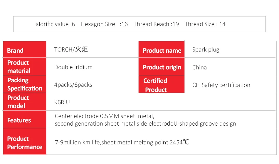Select the 'Spark plug' value text
The width and height of the screenshot is (279, 164).
[206, 49]
